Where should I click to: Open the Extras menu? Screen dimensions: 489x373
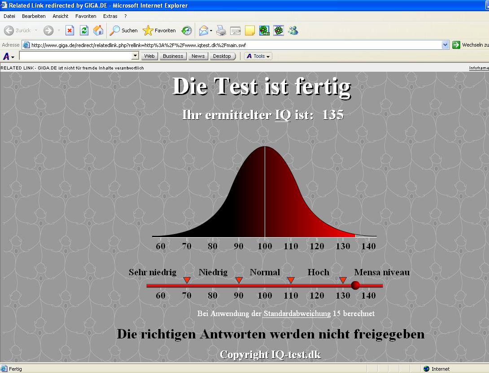click(x=110, y=16)
